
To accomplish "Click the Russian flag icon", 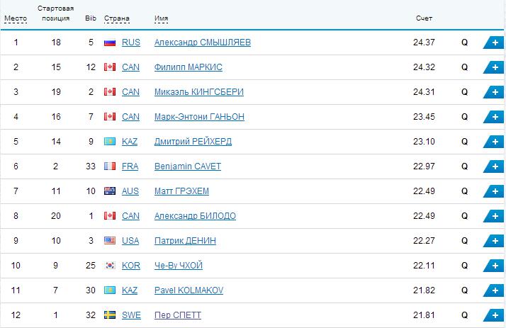I will [110, 43].
